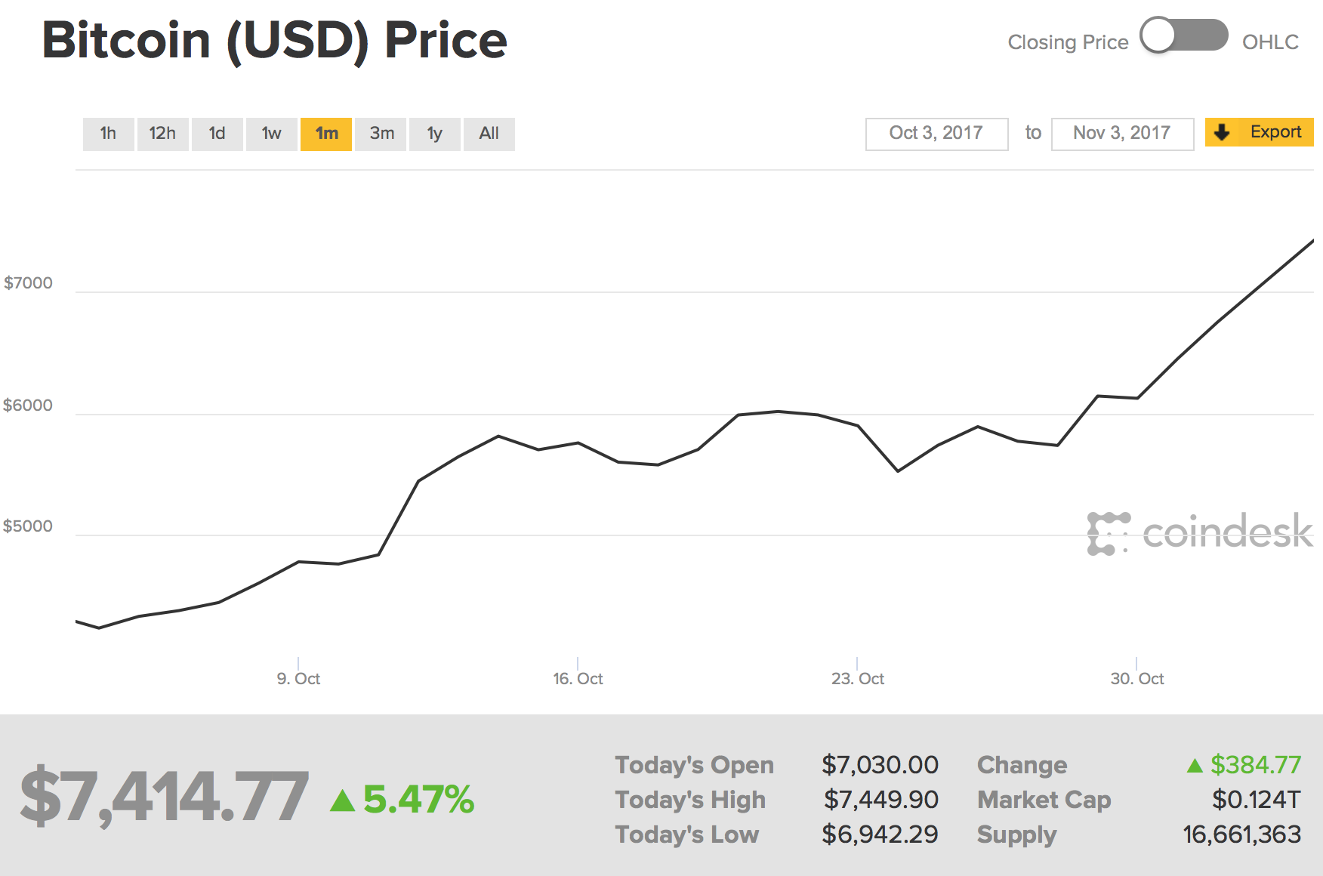Show the 1y price range

tap(434, 134)
